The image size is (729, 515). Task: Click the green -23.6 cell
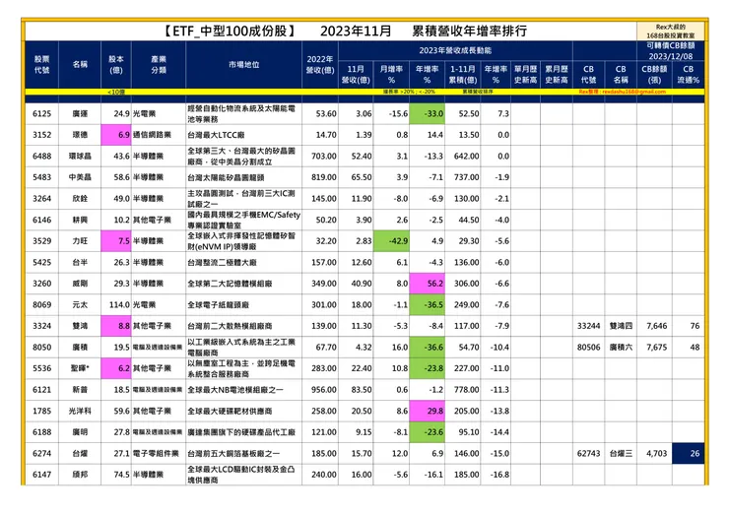[427, 432]
